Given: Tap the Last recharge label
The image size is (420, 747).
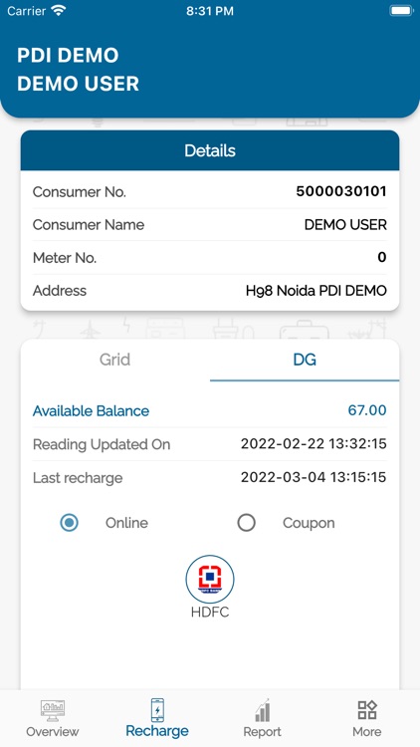Looking at the screenshot, I should (78, 478).
